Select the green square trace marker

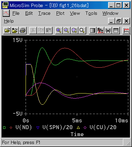(4, 127)
